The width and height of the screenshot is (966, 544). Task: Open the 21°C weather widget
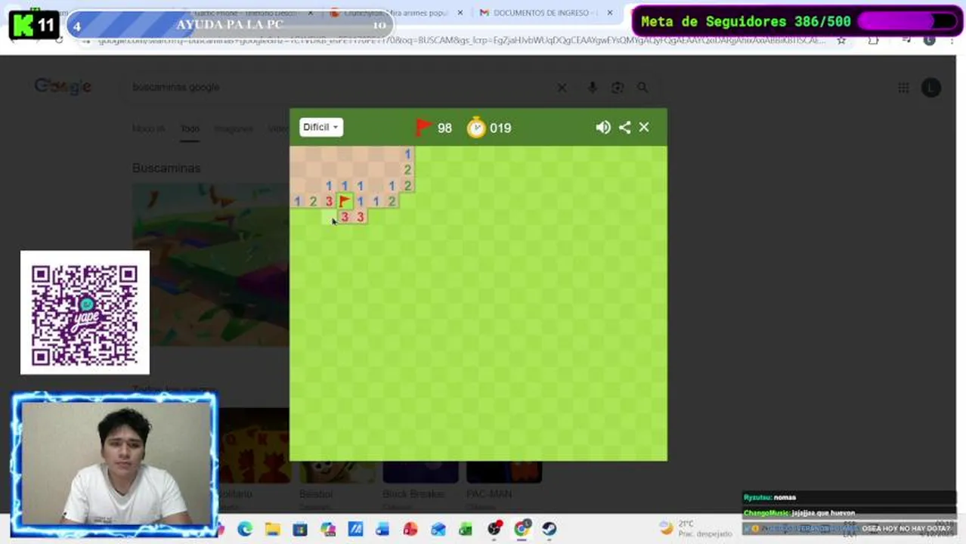(x=695, y=528)
